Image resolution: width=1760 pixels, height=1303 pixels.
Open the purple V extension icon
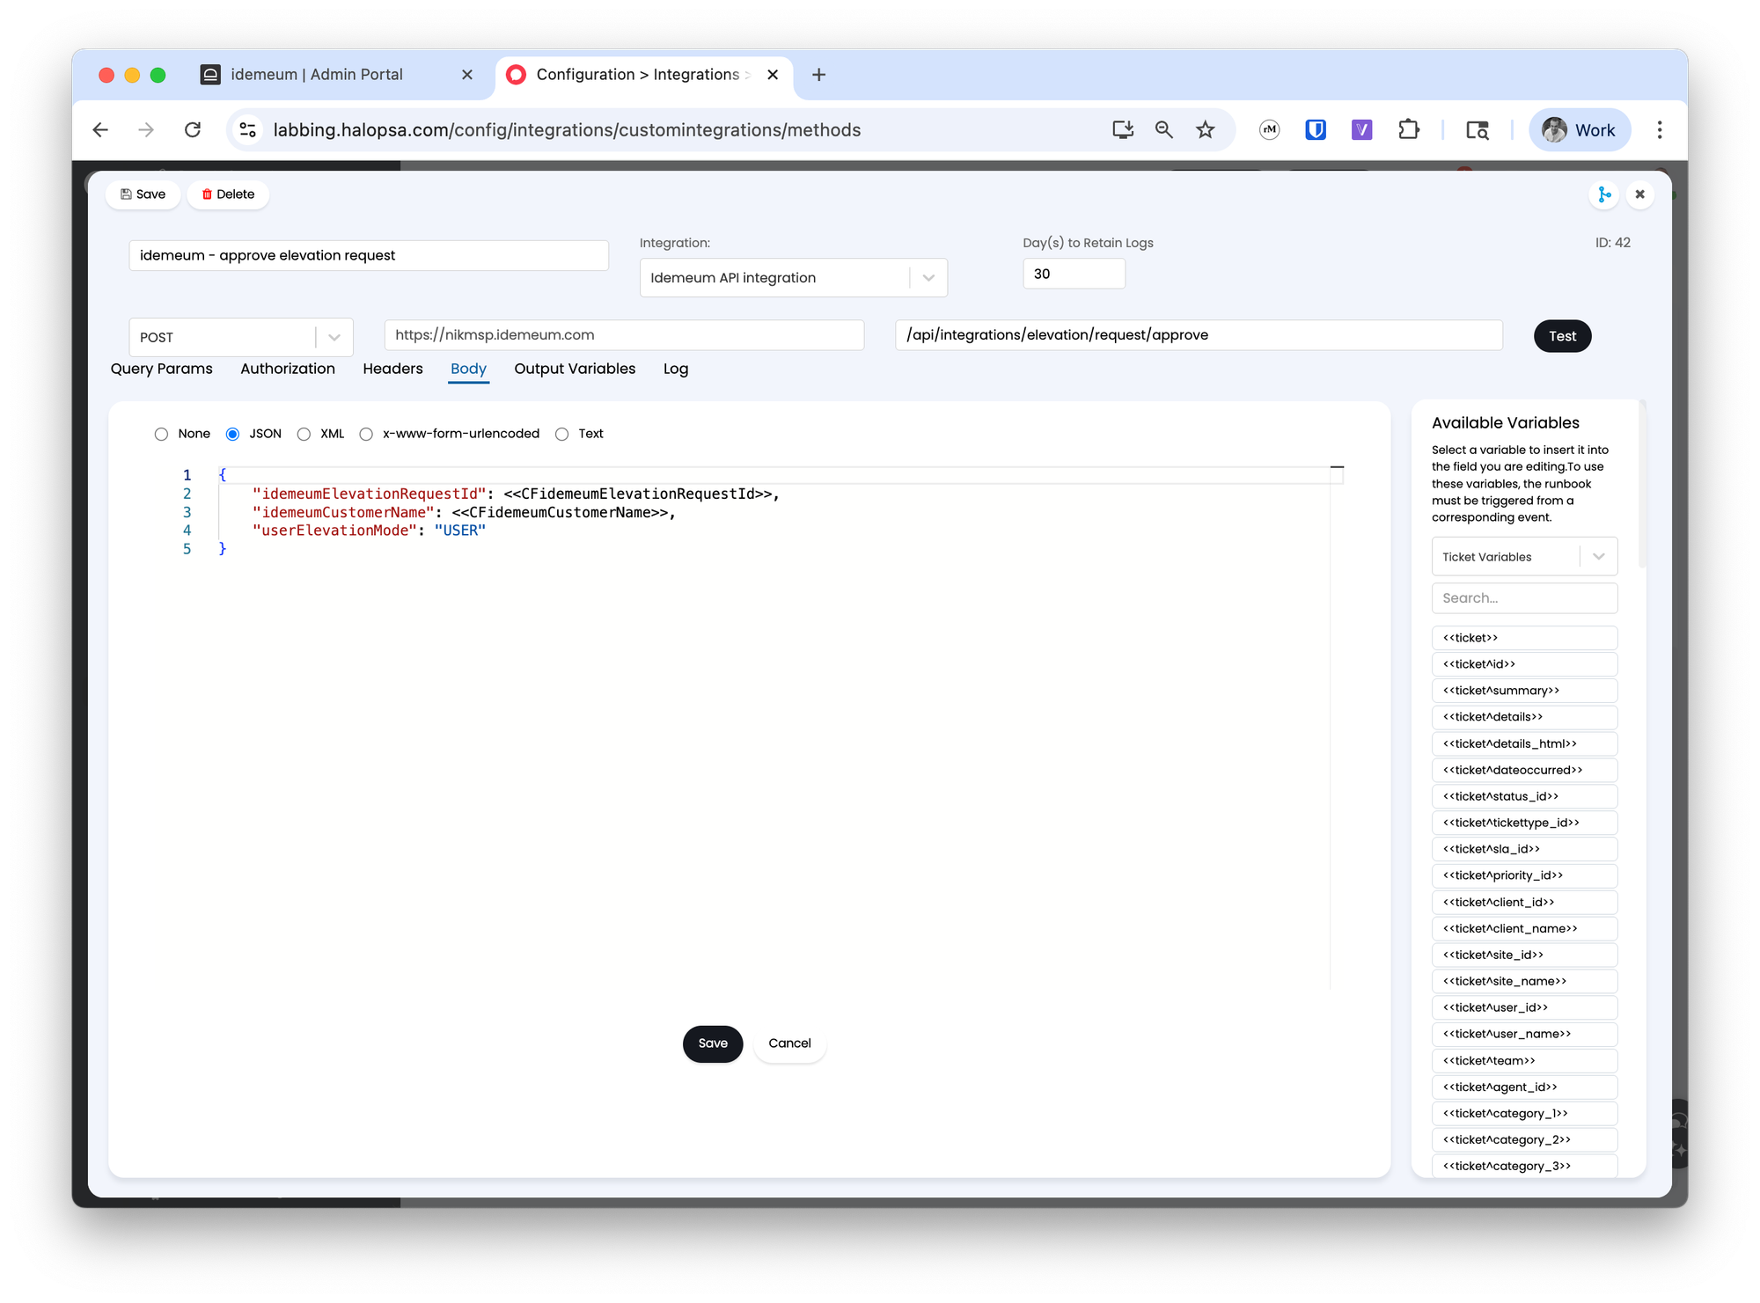point(1361,130)
